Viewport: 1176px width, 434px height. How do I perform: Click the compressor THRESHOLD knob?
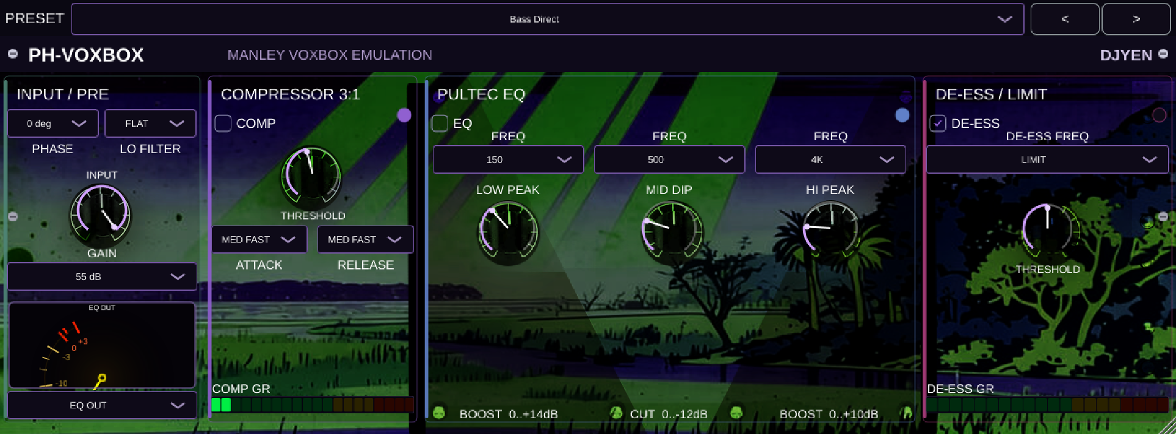[311, 177]
